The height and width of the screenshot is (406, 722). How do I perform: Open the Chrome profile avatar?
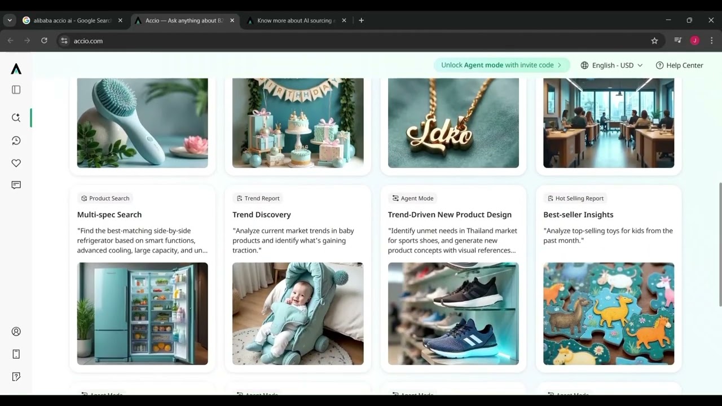coord(694,41)
